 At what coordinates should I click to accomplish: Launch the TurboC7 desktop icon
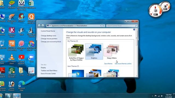22,17
